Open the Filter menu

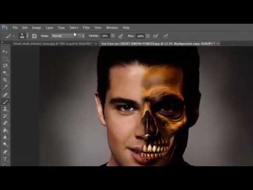click(x=86, y=27)
